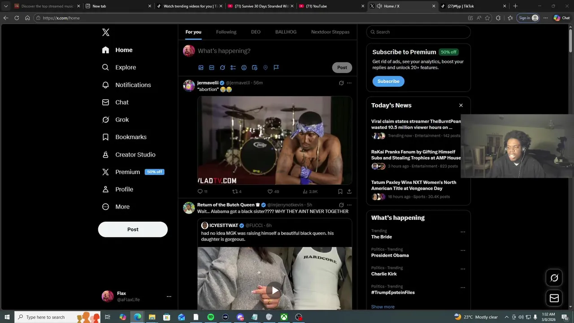574x323 pixels.
Task: Open Premium in the sidebar
Action: [x=133, y=172]
